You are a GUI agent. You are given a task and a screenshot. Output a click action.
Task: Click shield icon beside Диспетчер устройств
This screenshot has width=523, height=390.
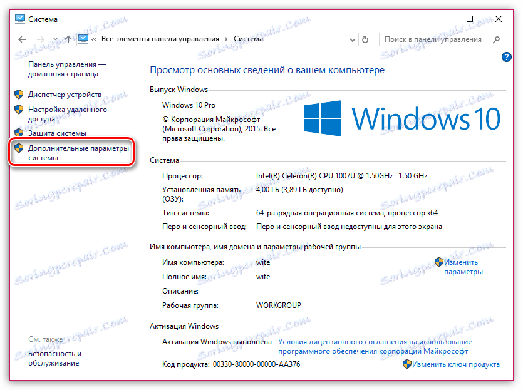tap(19, 95)
